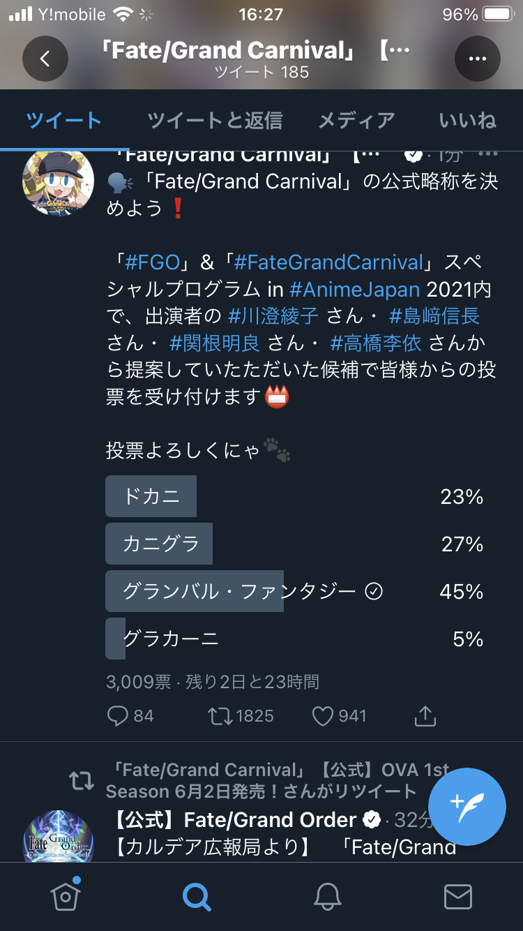Share the poll tweet
The width and height of the screenshot is (523, 931).
point(425,716)
